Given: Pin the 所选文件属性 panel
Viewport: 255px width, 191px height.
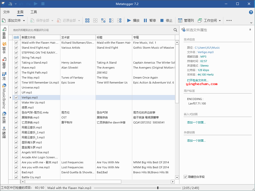Looking at the screenshot, I should pyautogui.click(x=250, y=30).
